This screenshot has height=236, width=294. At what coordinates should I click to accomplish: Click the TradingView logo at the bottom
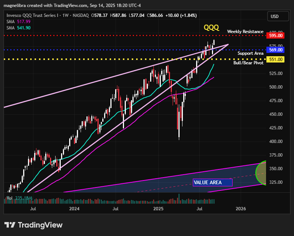click(x=33, y=225)
